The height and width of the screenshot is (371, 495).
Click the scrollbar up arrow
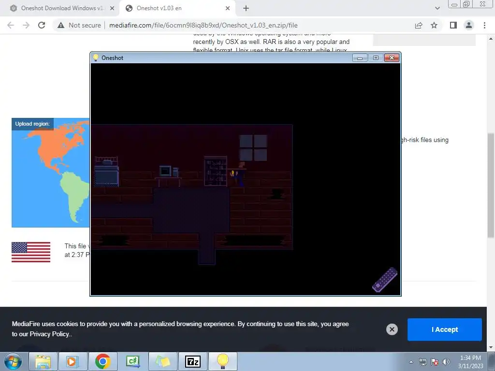[x=491, y=39]
